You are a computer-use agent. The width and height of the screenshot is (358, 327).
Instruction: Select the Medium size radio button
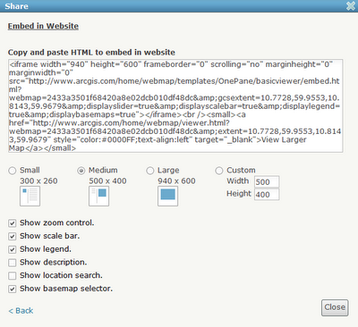tap(81, 171)
